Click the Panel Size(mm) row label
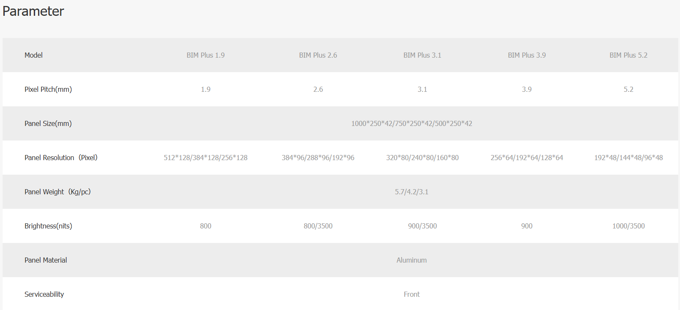680x310 pixels. point(48,123)
